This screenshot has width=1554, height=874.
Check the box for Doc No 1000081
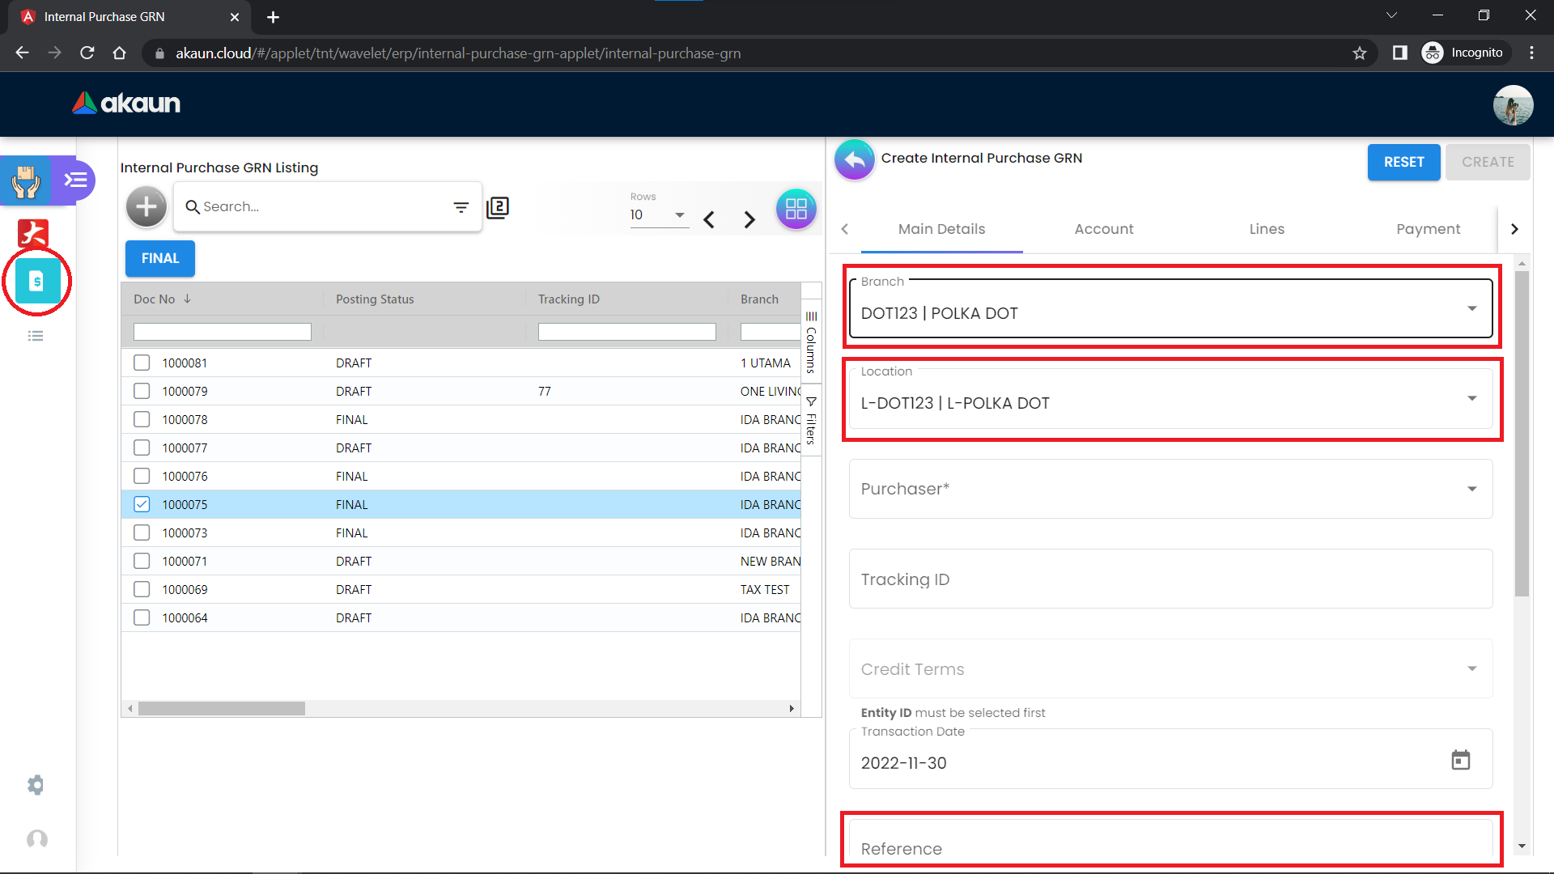point(142,363)
